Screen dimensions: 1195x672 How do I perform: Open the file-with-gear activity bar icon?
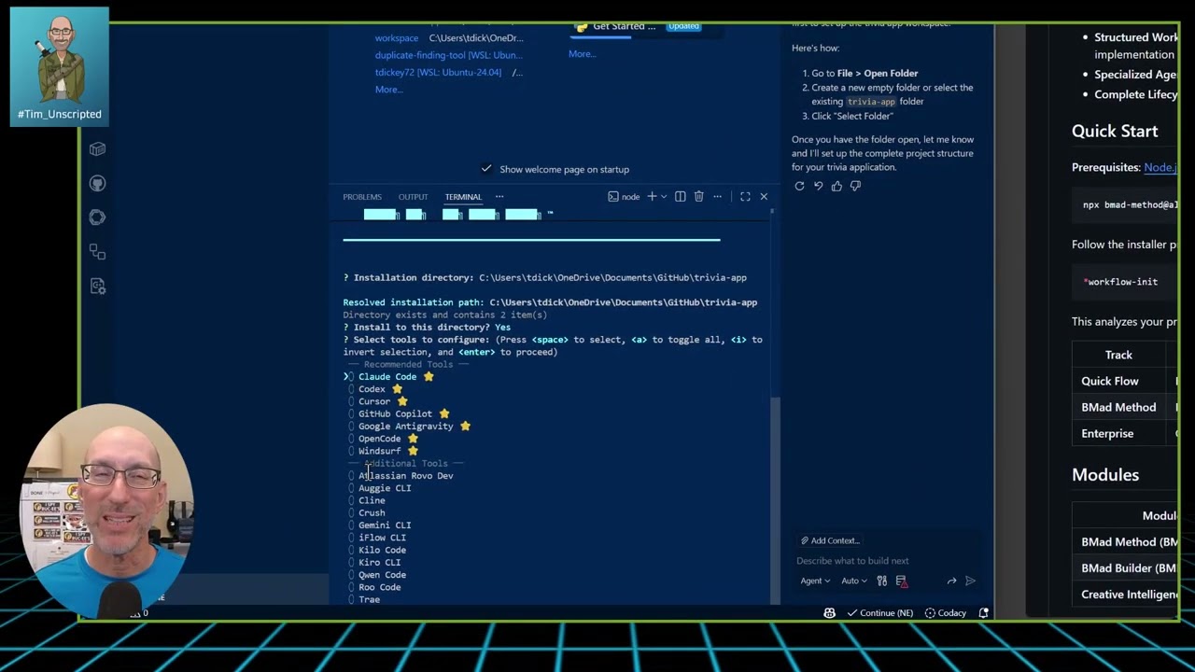click(97, 287)
